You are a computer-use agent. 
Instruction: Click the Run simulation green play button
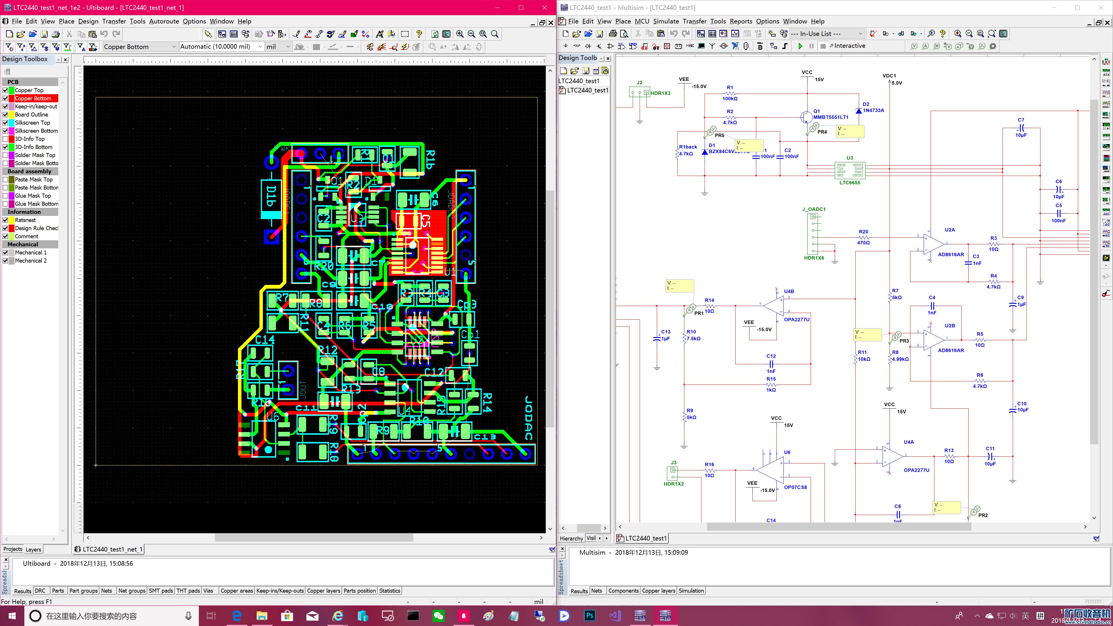point(800,46)
